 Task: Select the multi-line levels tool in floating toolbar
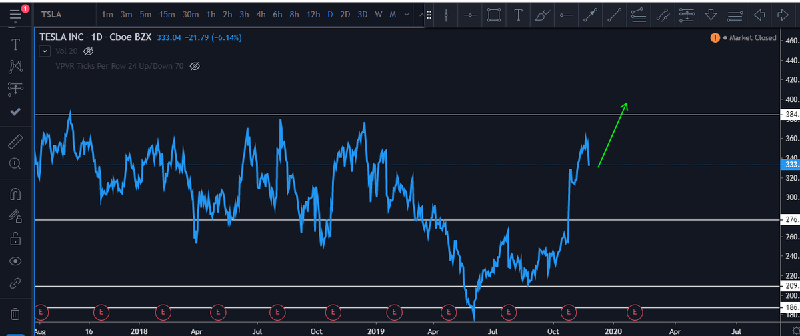pos(735,15)
